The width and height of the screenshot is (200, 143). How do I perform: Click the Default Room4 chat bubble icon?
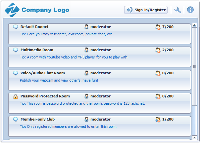[x=15, y=27]
